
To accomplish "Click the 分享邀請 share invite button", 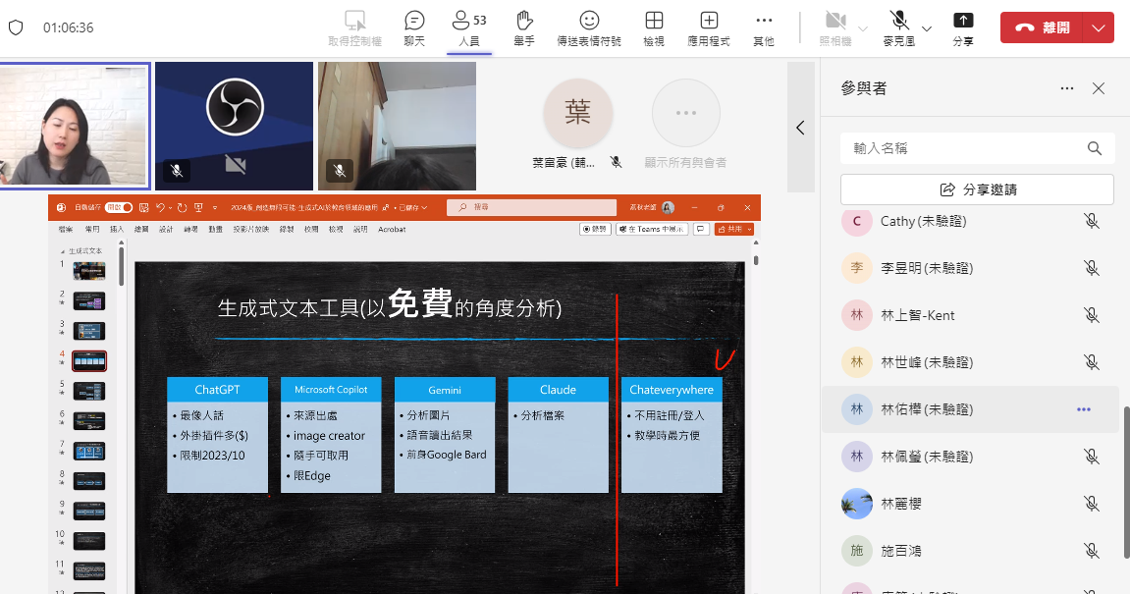I will pos(977,189).
